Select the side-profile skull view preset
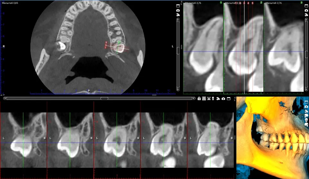 click(306, 115)
